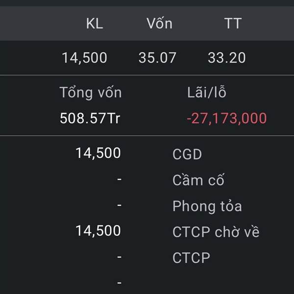Click the 14,500 quantity under KL header
The height and width of the screenshot is (294, 294).
[x=84, y=58]
